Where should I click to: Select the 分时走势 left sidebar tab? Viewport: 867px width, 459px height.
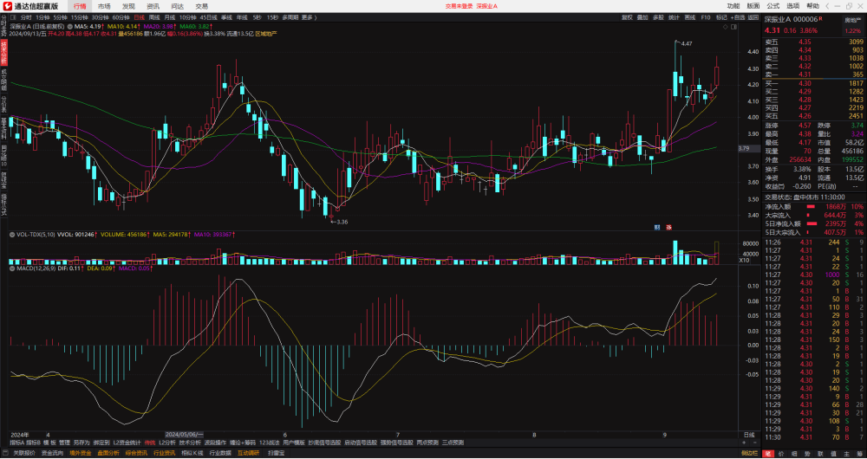(x=3, y=27)
